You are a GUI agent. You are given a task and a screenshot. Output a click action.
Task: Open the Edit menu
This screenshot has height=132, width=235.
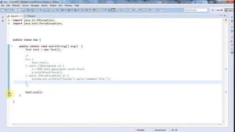pyautogui.click(x=8, y=5)
